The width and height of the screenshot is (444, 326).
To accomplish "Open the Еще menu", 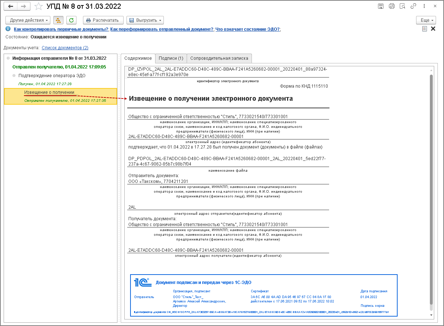I will point(426,20).
